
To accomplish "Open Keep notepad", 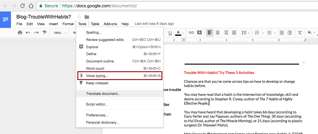I will coord(120,83).
